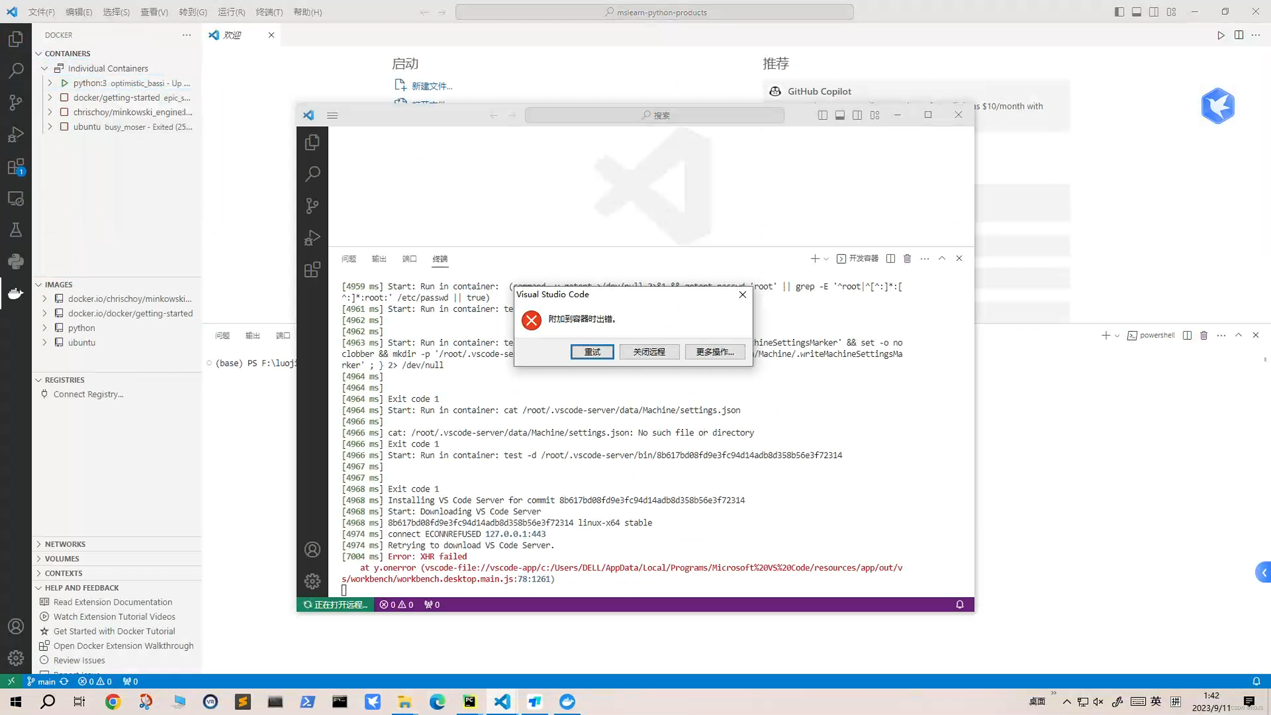Click 更多操作... button in dialog

point(715,352)
